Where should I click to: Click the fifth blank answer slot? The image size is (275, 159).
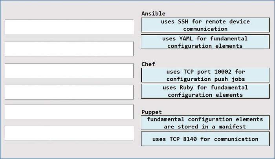pos(69,112)
